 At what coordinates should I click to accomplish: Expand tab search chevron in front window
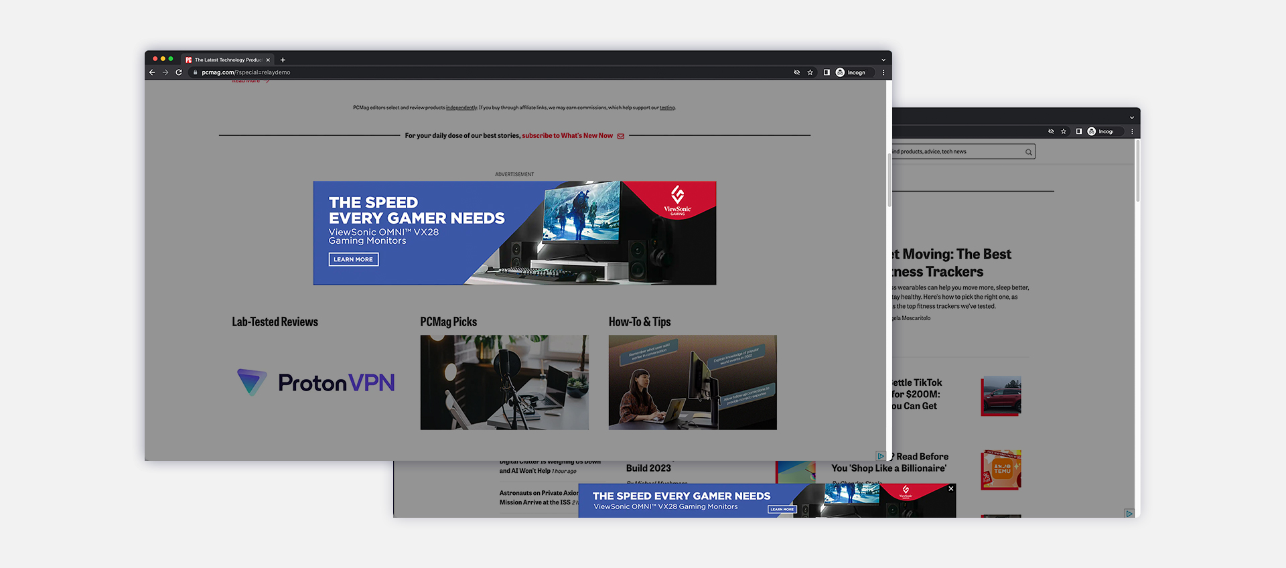(883, 60)
